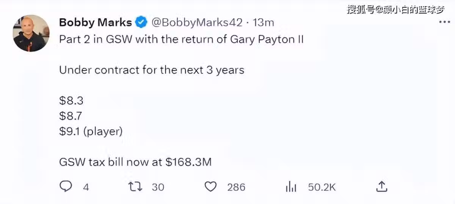Image resolution: width=455 pixels, height=204 pixels.
Task: Click the reply speech bubble icon
Action: click(66, 187)
